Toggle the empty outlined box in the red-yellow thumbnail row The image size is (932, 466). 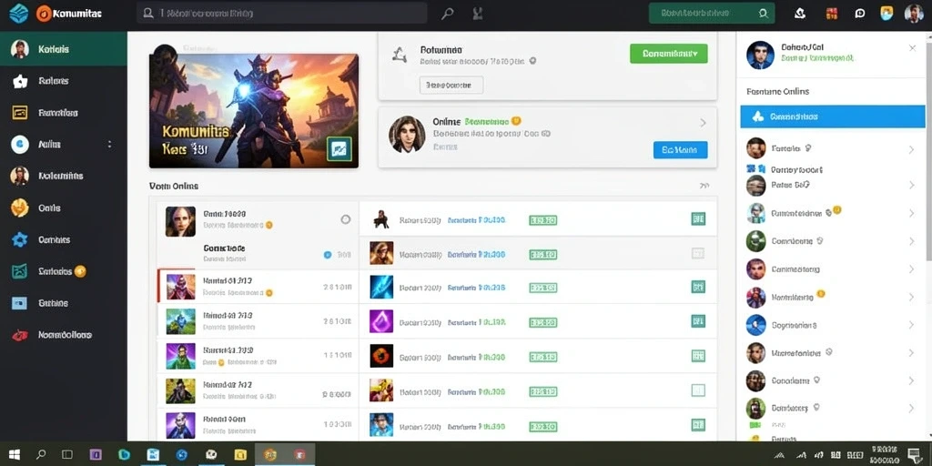point(698,390)
